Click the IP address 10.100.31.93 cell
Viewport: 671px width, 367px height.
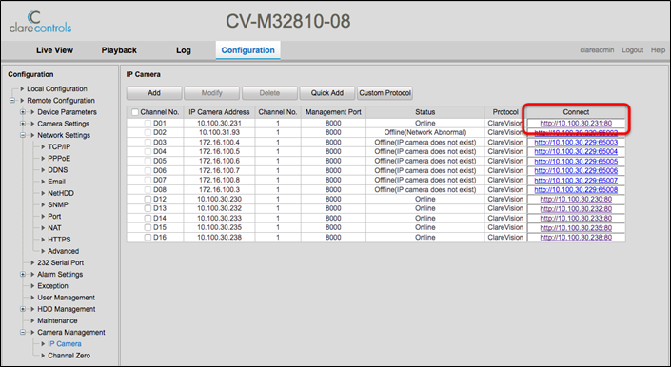219,132
